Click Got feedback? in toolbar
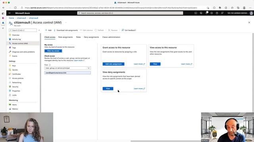 click(129, 30)
